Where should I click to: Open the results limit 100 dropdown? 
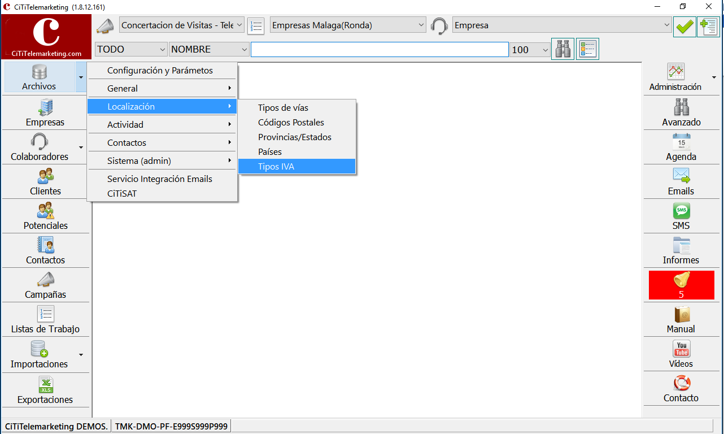[x=529, y=49]
